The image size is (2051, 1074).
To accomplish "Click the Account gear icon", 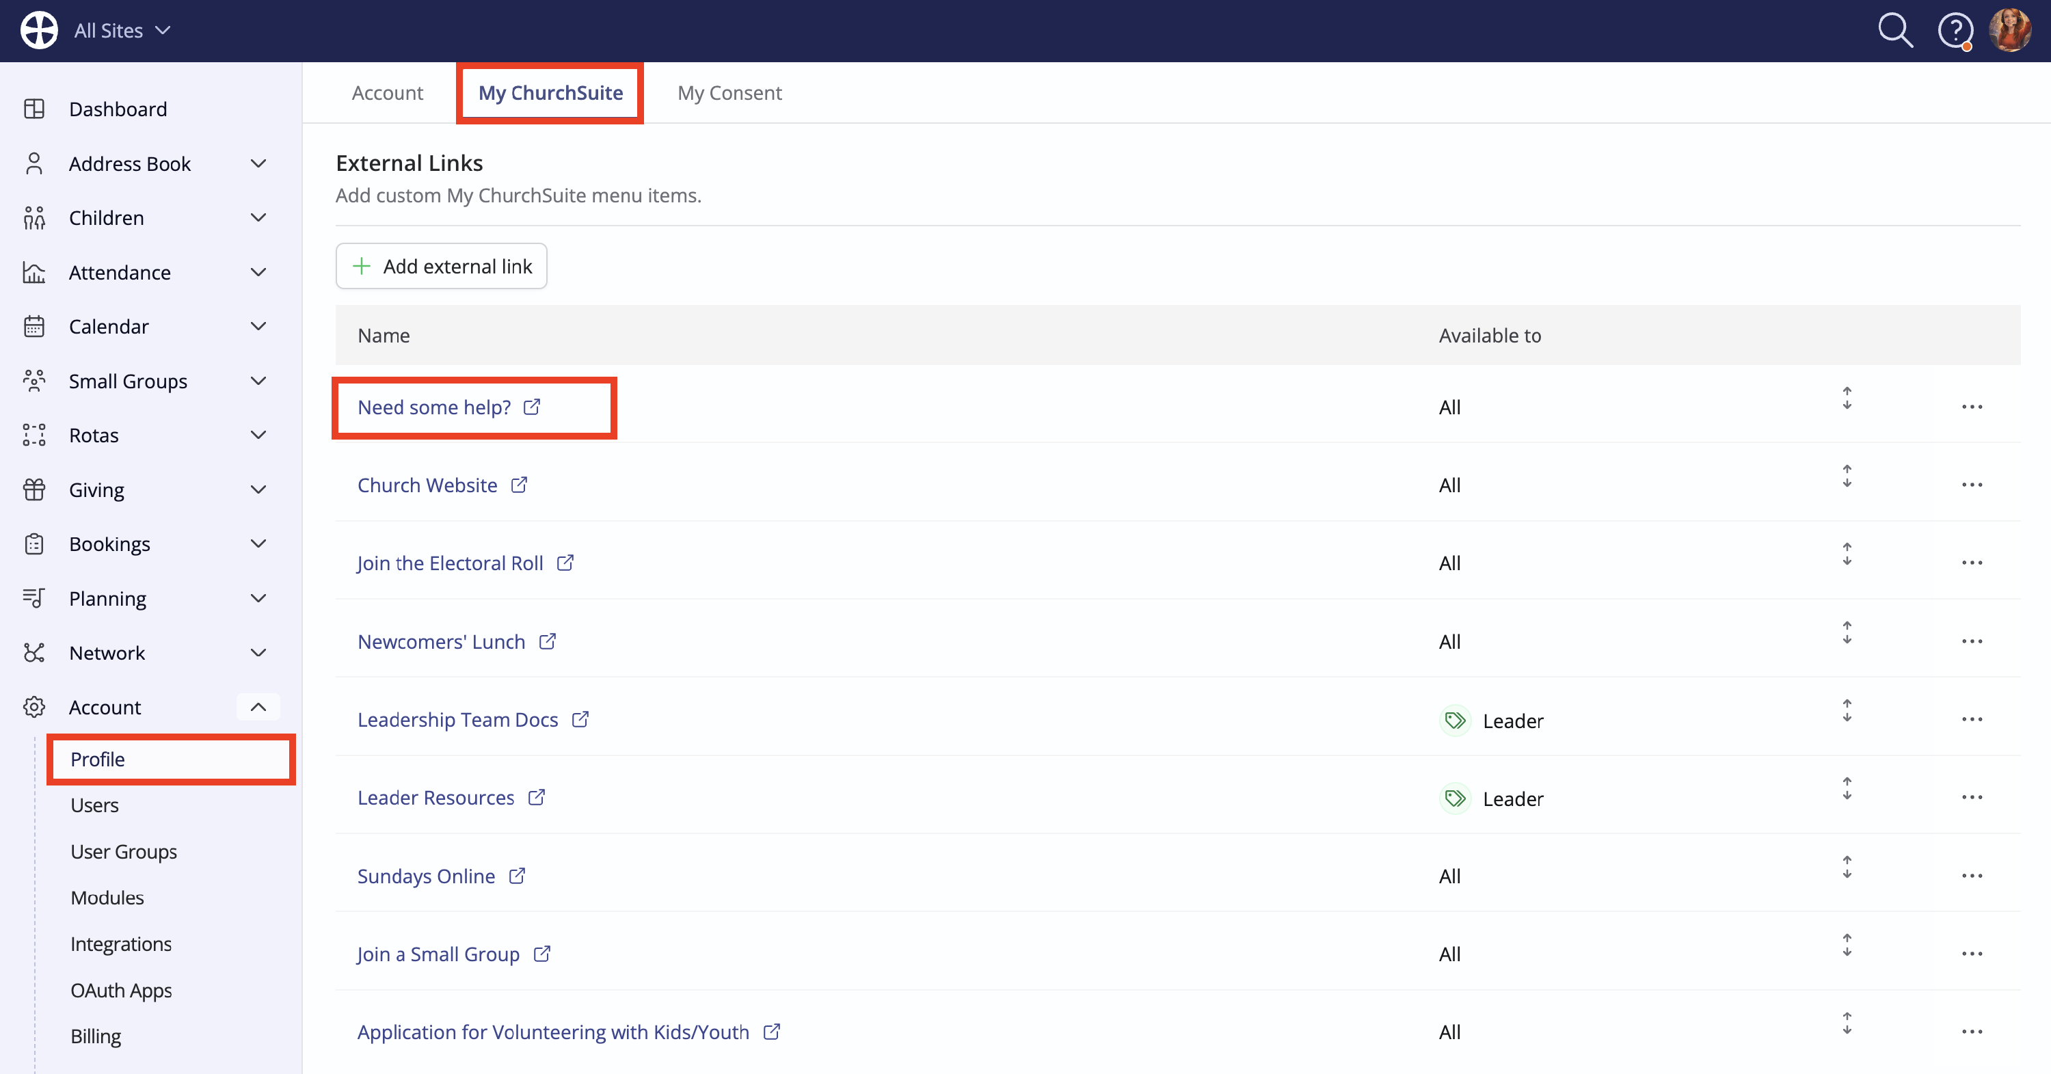I will point(34,707).
